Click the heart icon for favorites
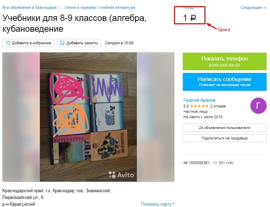 [8, 43]
